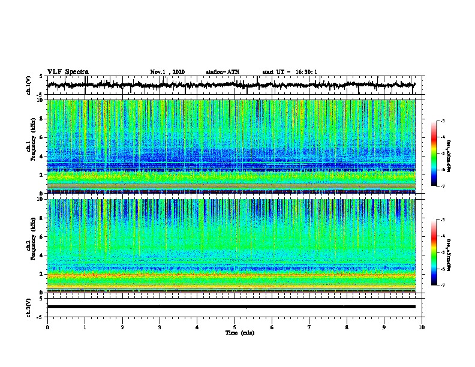Click the ch.1 voltage waveform trace

click(231, 85)
